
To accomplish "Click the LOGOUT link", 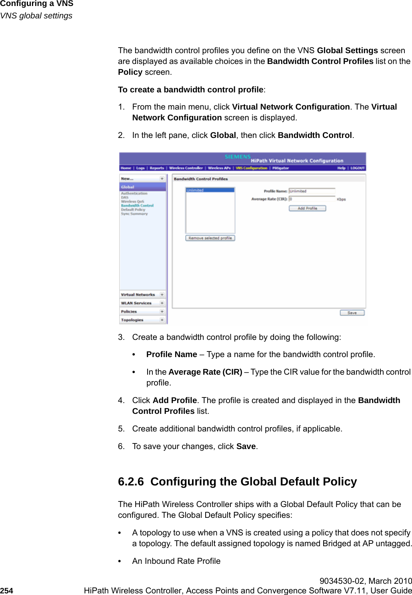I will point(357,168).
